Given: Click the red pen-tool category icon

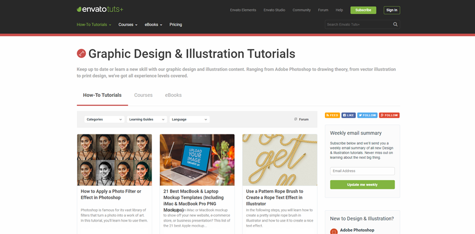Looking at the screenshot, I should [81, 53].
